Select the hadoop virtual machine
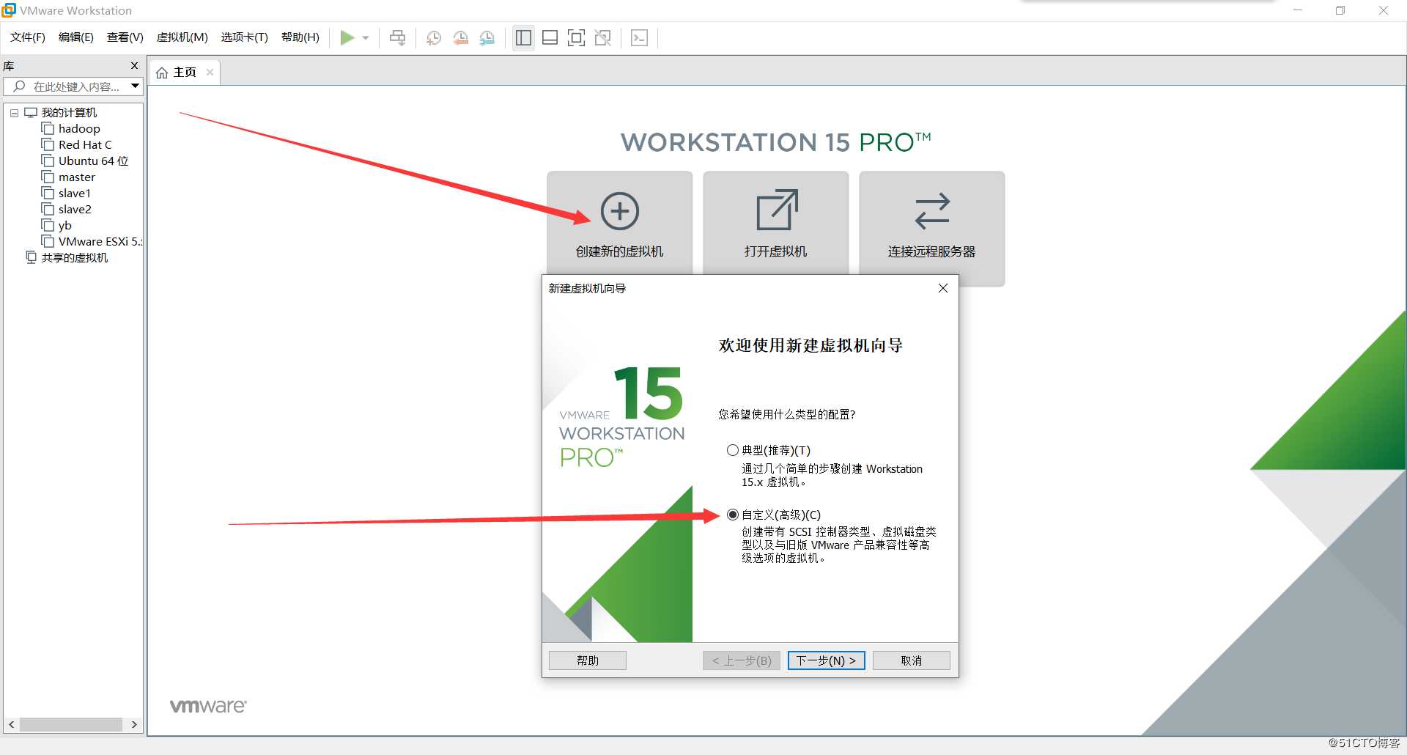Viewport: 1407px width, 755px height. [79, 128]
